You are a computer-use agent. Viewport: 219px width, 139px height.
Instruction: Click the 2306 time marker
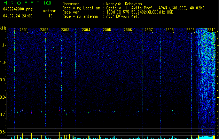point(128,30)
